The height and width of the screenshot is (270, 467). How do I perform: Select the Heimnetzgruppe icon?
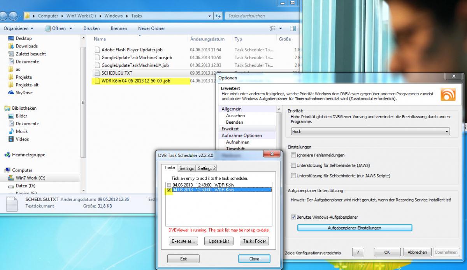[x=7, y=155]
